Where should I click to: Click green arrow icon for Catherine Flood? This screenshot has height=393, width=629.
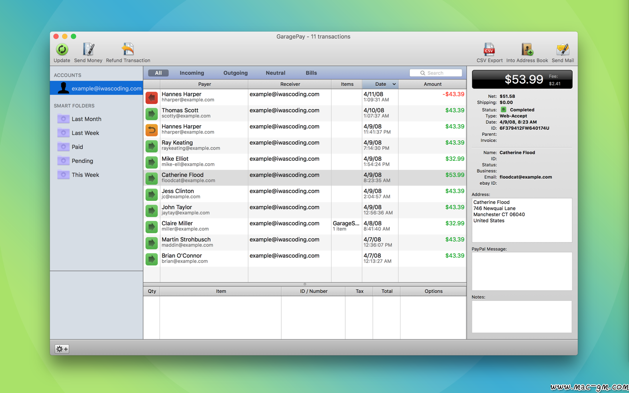point(152,178)
